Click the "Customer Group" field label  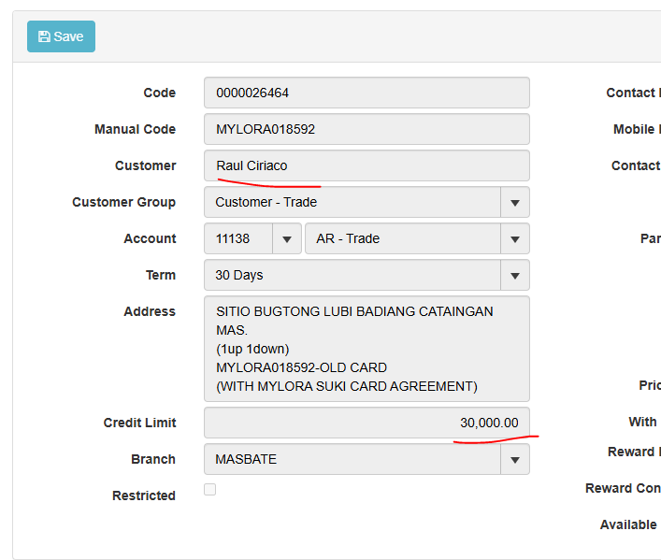pos(123,202)
